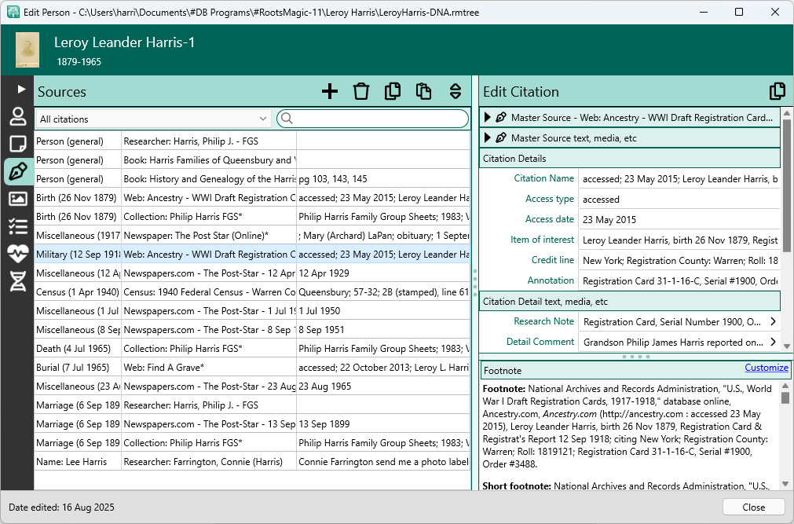Click the edit pen icon beside Master Source - Web: Ancestry
Viewport: 794px width, 524px height.
[501, 118]
